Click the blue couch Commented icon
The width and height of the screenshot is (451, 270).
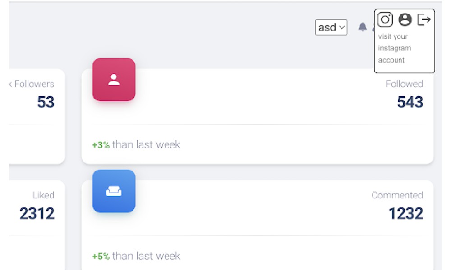[x=114, y=191]
